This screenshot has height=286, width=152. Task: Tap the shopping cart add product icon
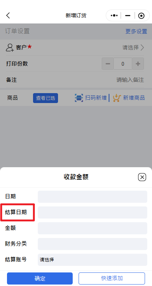[117, 98]
